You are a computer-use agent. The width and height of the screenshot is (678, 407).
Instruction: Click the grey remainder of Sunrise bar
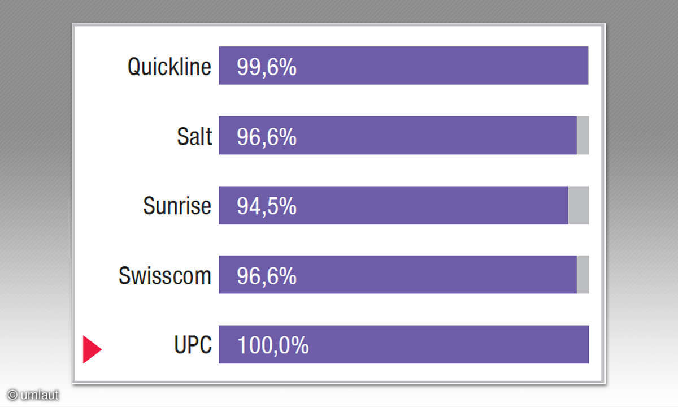coord(579,205)
